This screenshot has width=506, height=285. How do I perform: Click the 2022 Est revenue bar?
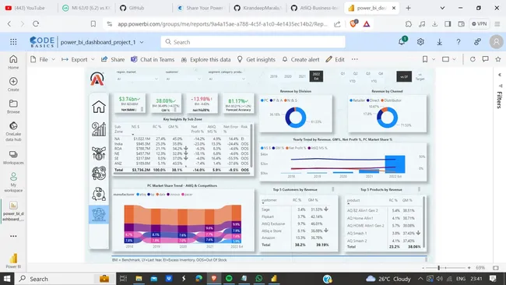click(395, 164)
